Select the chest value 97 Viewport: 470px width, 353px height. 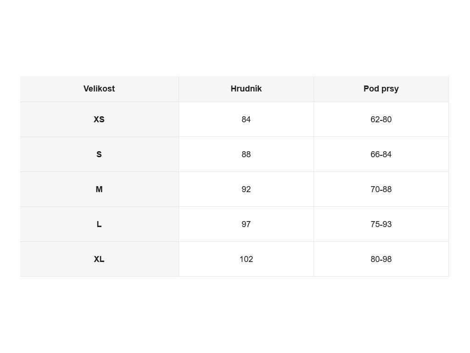pos(246,224)
